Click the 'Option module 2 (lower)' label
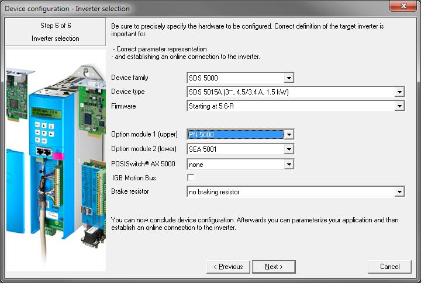The width and height of the screenshot is (421, 283). point(144,149)
